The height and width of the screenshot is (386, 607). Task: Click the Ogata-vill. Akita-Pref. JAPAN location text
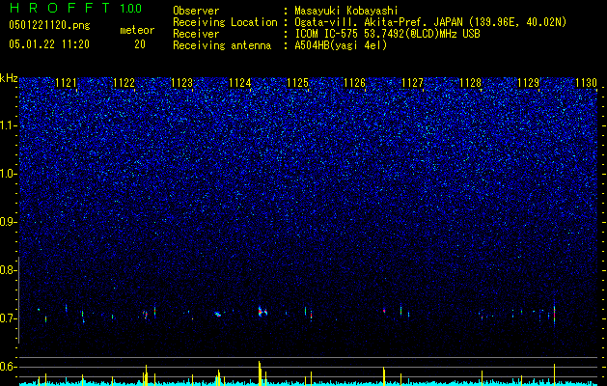click(x=430, y=22)
